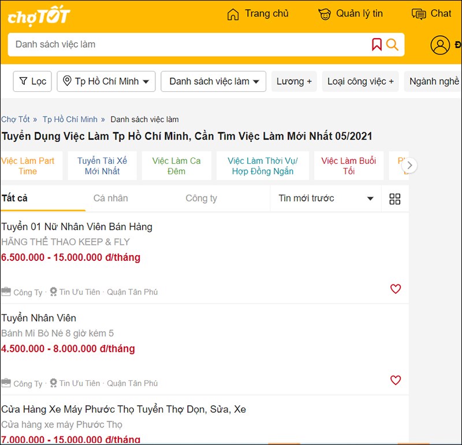Viewport: 462px width, 445px height.
Task: Switch to the Cá nhân tab
Action: [x=110, y=198]
